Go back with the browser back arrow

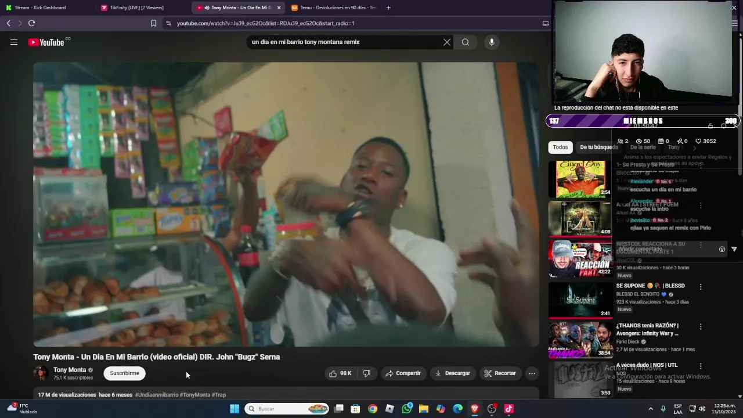point(9,23)
